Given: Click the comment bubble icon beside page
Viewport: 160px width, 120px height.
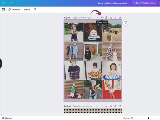Looking at the screenshot, I should (x=125, y=22).
